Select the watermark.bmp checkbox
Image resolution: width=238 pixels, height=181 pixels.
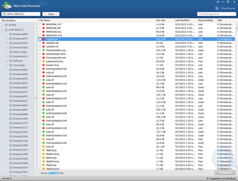point(40,61)
